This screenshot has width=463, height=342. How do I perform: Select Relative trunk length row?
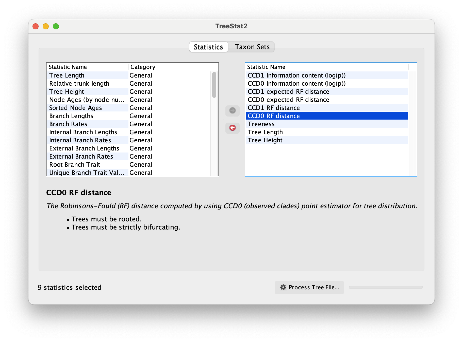pyautogui.click(x=128, y=84)
